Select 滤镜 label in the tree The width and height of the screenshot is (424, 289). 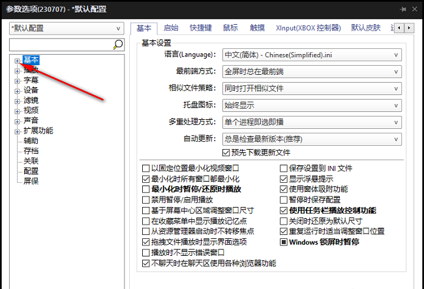point(31,100)
